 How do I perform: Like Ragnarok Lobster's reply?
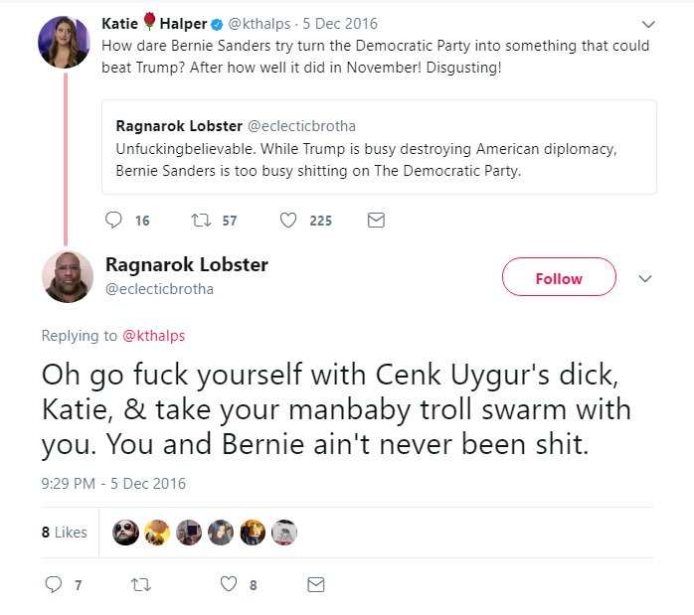tap(229, 584)
